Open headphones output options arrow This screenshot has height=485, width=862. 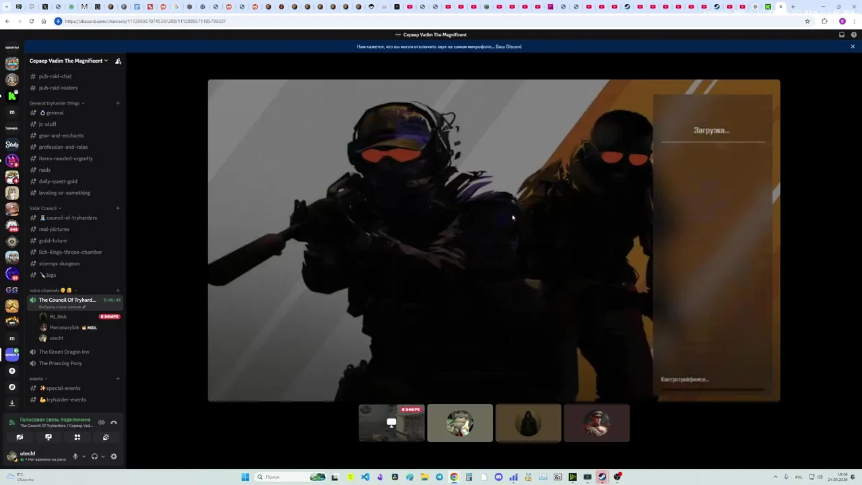pos(102,456)
